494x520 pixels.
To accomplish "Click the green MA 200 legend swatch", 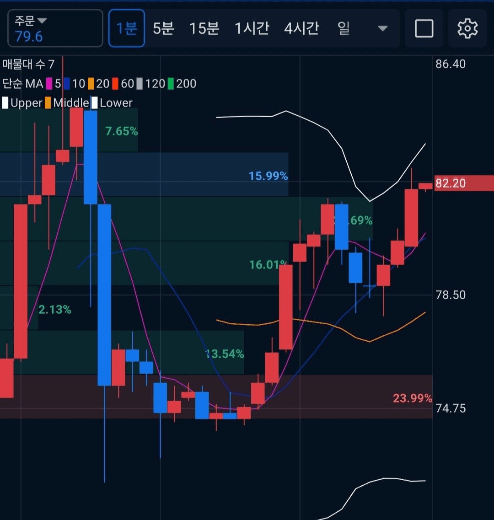I will tap(171, 84).
